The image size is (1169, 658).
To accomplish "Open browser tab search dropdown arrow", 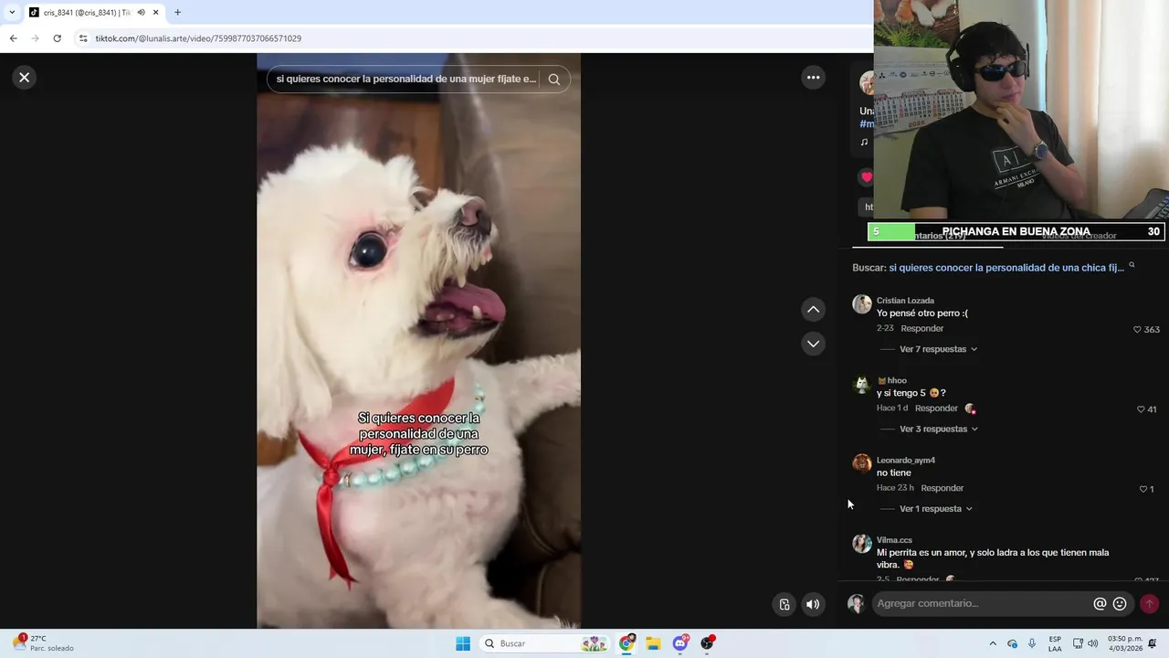I will click(12, 13).
